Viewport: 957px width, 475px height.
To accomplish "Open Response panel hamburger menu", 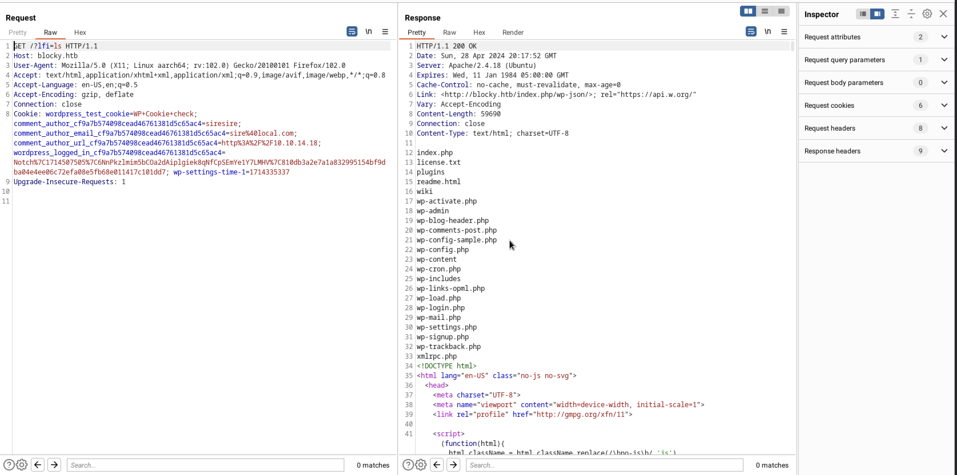I will [784, 32].
